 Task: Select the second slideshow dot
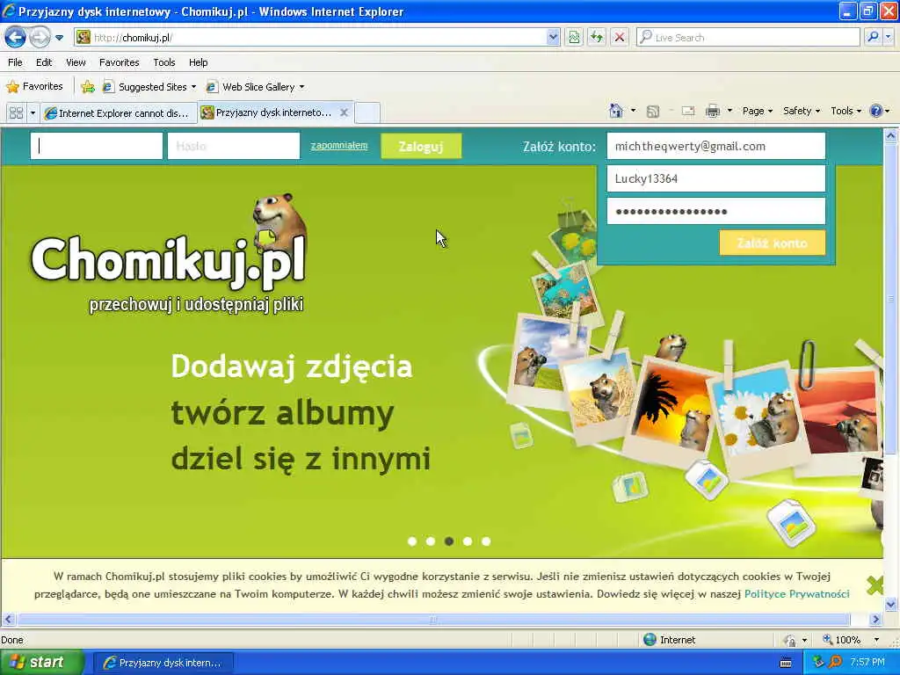coord(431,541)
